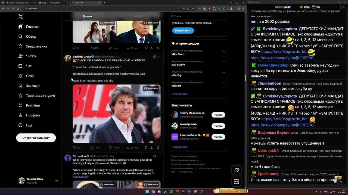Bookmark this page star icon
The image size is (348, 195).
[193, 8]
